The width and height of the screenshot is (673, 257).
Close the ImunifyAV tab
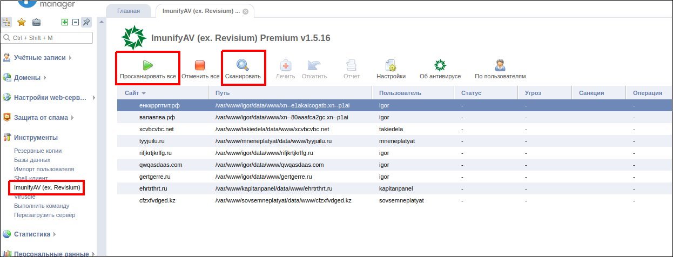point(245,11)
